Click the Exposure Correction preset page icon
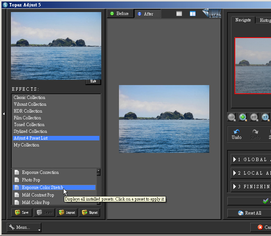This screenshot has height=236, width=271. [17, 172]
